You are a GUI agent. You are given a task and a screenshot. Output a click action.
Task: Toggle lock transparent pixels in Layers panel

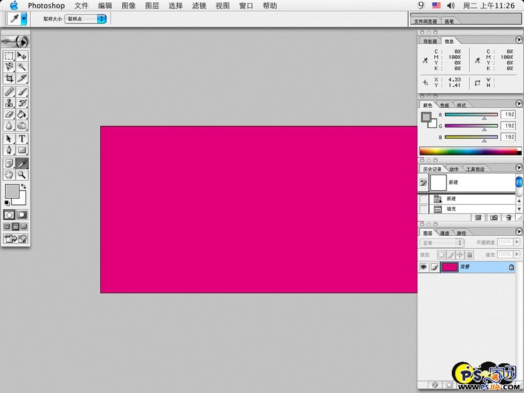[x=441, y=254]
